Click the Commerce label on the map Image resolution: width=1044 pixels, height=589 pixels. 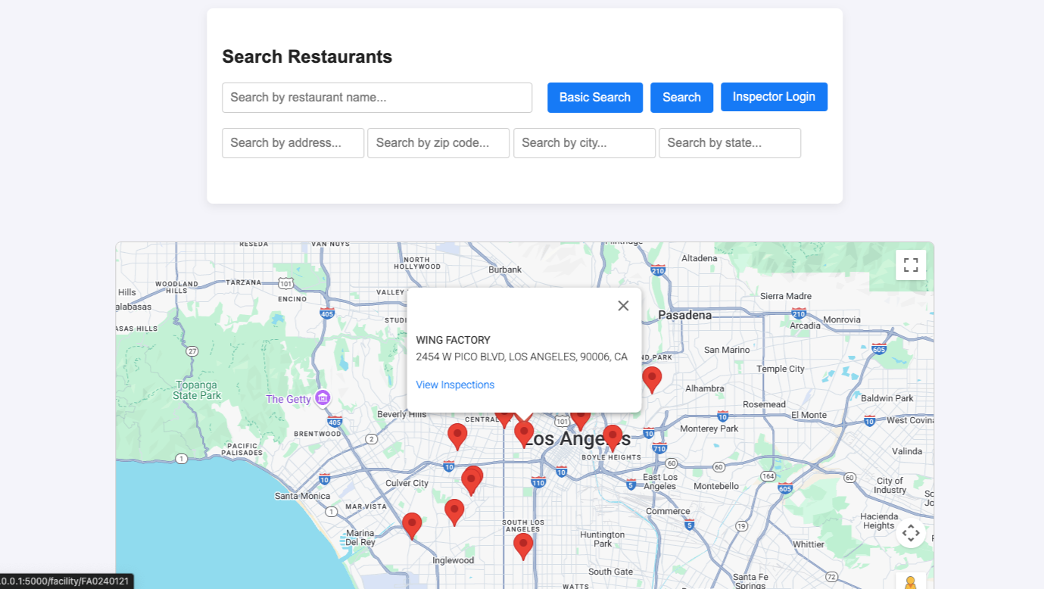668,511
